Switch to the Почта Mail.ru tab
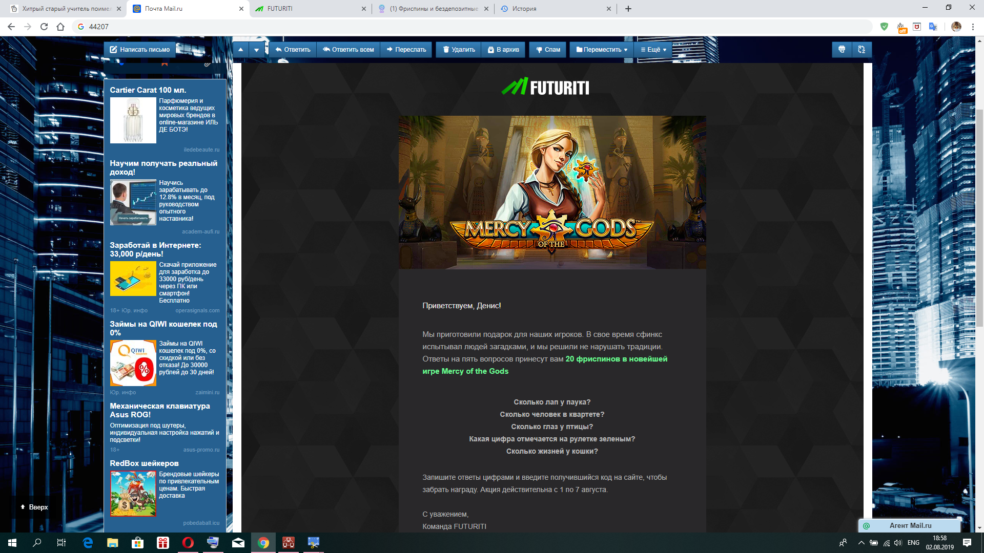Viewport: 984px width, 553px height. [x=188, y=9]
